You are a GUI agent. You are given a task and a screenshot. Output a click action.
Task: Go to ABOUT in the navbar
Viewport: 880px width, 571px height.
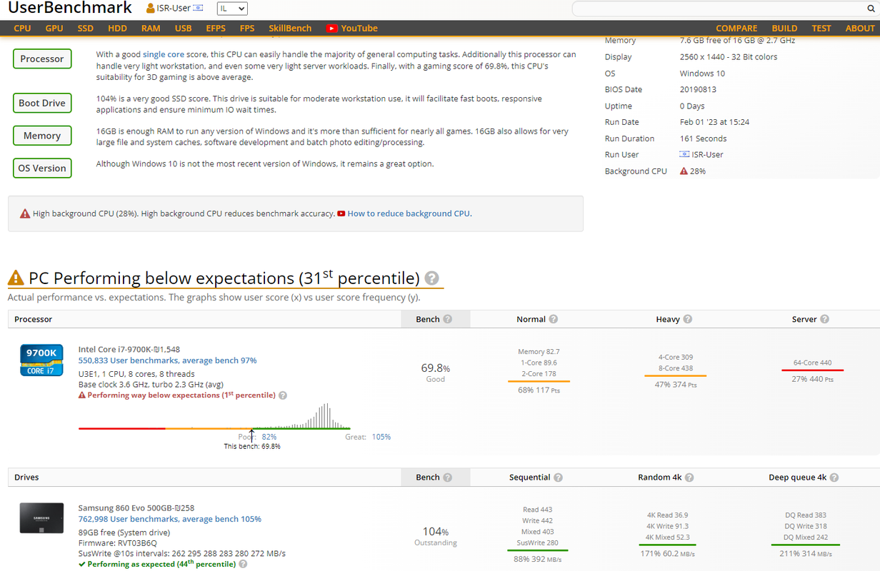point(860,29)
